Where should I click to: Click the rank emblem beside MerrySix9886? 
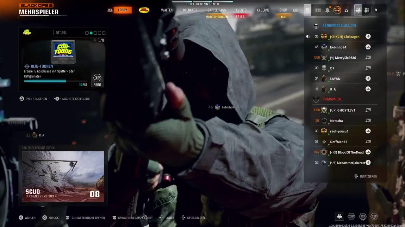(324, 57)
